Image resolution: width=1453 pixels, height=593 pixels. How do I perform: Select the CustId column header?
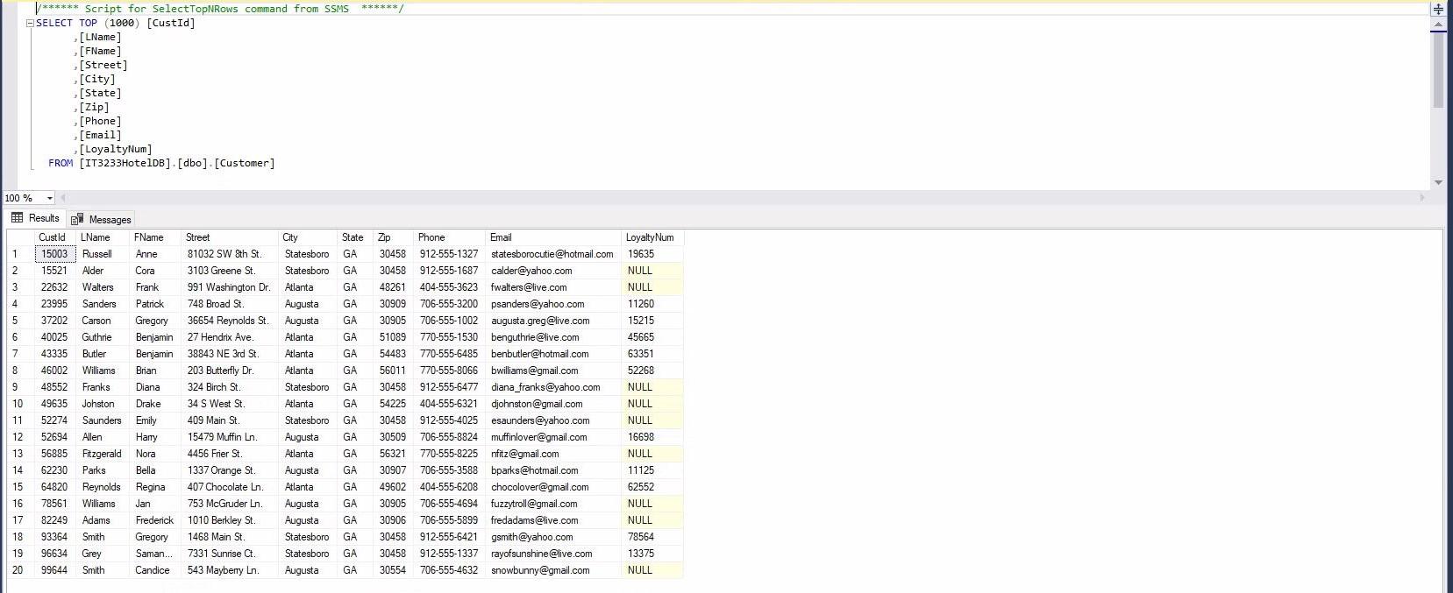point(54,237)
